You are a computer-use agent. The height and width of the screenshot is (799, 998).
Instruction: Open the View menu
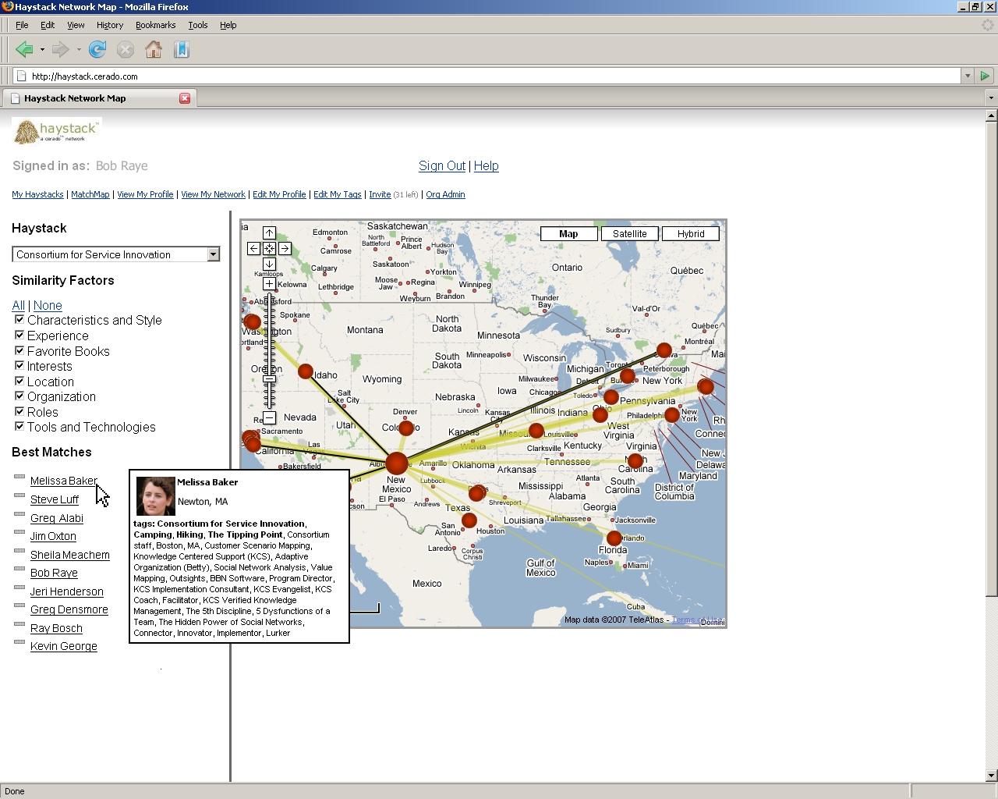coord(76,25)
